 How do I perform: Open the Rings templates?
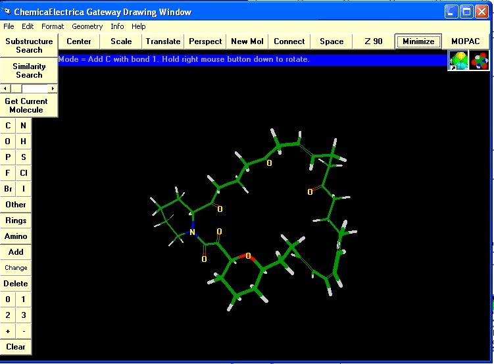(x=16, y=221)
